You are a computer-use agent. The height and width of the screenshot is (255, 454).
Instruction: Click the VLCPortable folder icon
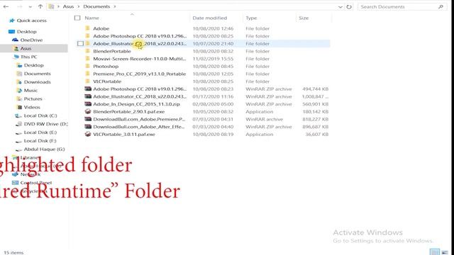point(87,81)
